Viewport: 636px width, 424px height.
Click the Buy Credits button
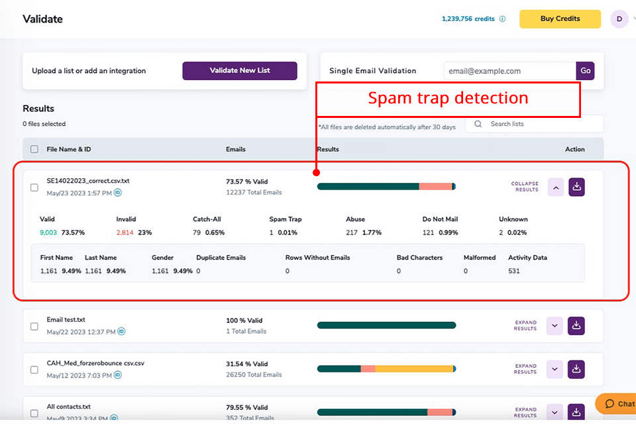pos(560,19)
